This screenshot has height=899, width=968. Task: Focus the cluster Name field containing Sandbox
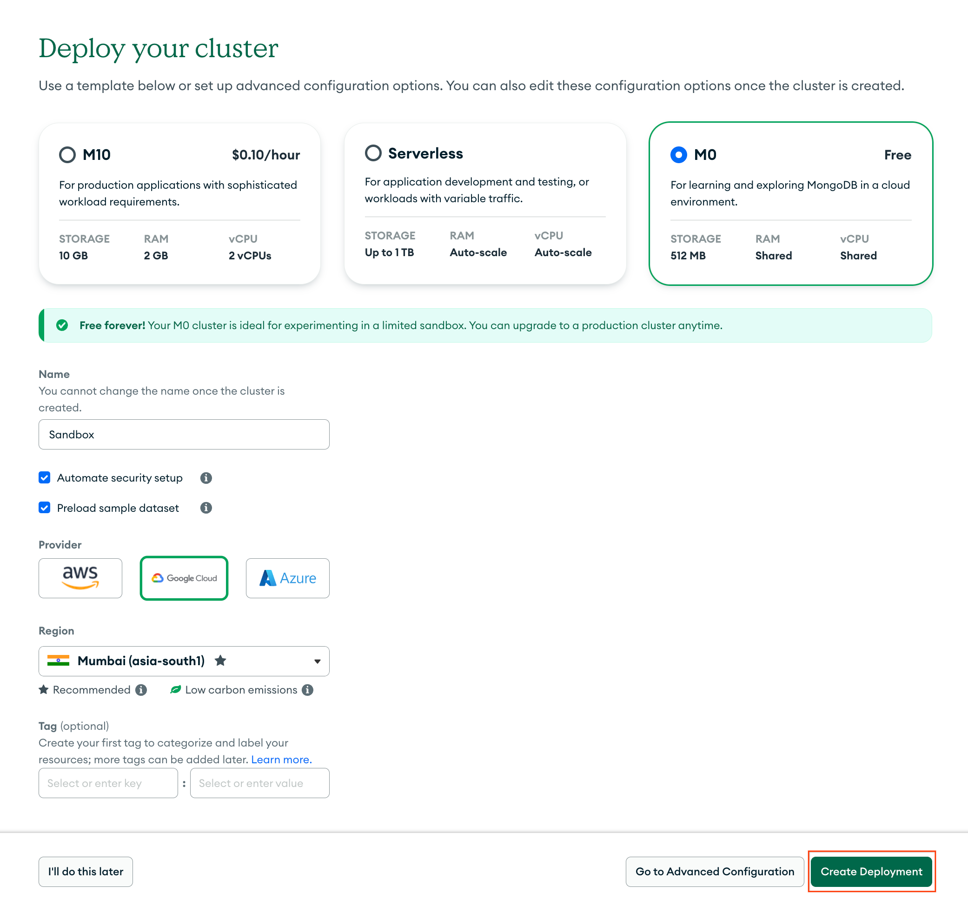[184, 434]
